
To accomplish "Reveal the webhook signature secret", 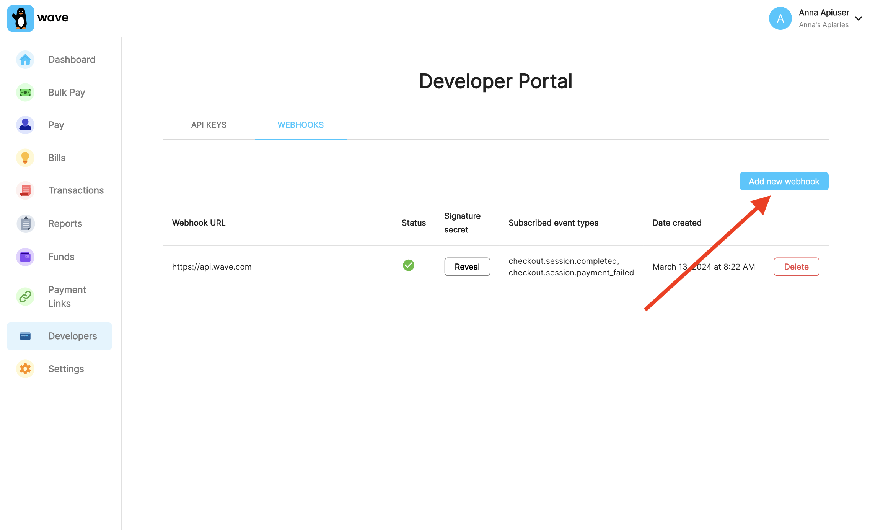I will pos(467,267).
